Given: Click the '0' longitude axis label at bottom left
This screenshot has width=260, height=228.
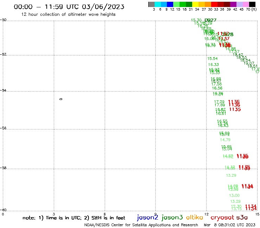Looking at the screenshot, I should (x=3, y=214).
